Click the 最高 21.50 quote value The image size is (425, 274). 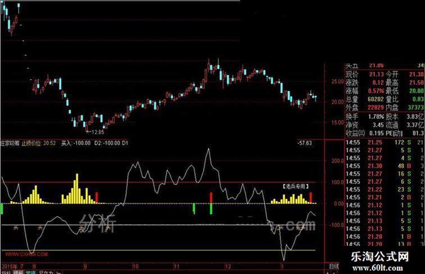pyautogui.click(x=416, y=82)
